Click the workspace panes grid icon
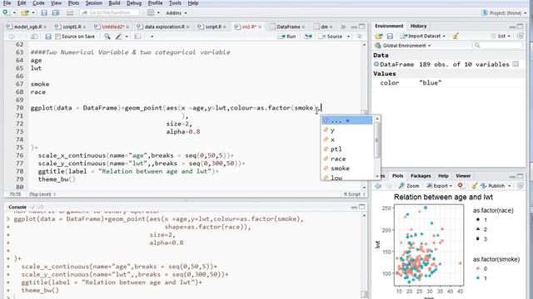The width and height of the screenshot is (533, 299). pyautogui.click(x=151, y=12)
